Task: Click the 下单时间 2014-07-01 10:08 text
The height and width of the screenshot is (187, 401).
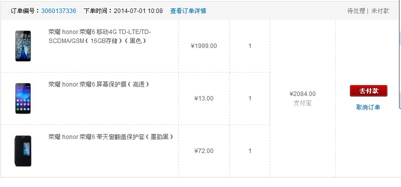Action: tap(123, 11)
